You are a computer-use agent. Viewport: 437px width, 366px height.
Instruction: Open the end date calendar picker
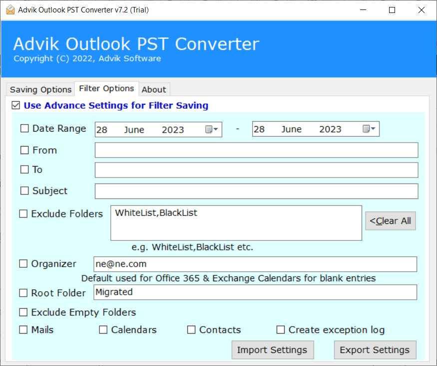[x=369, y=129]
